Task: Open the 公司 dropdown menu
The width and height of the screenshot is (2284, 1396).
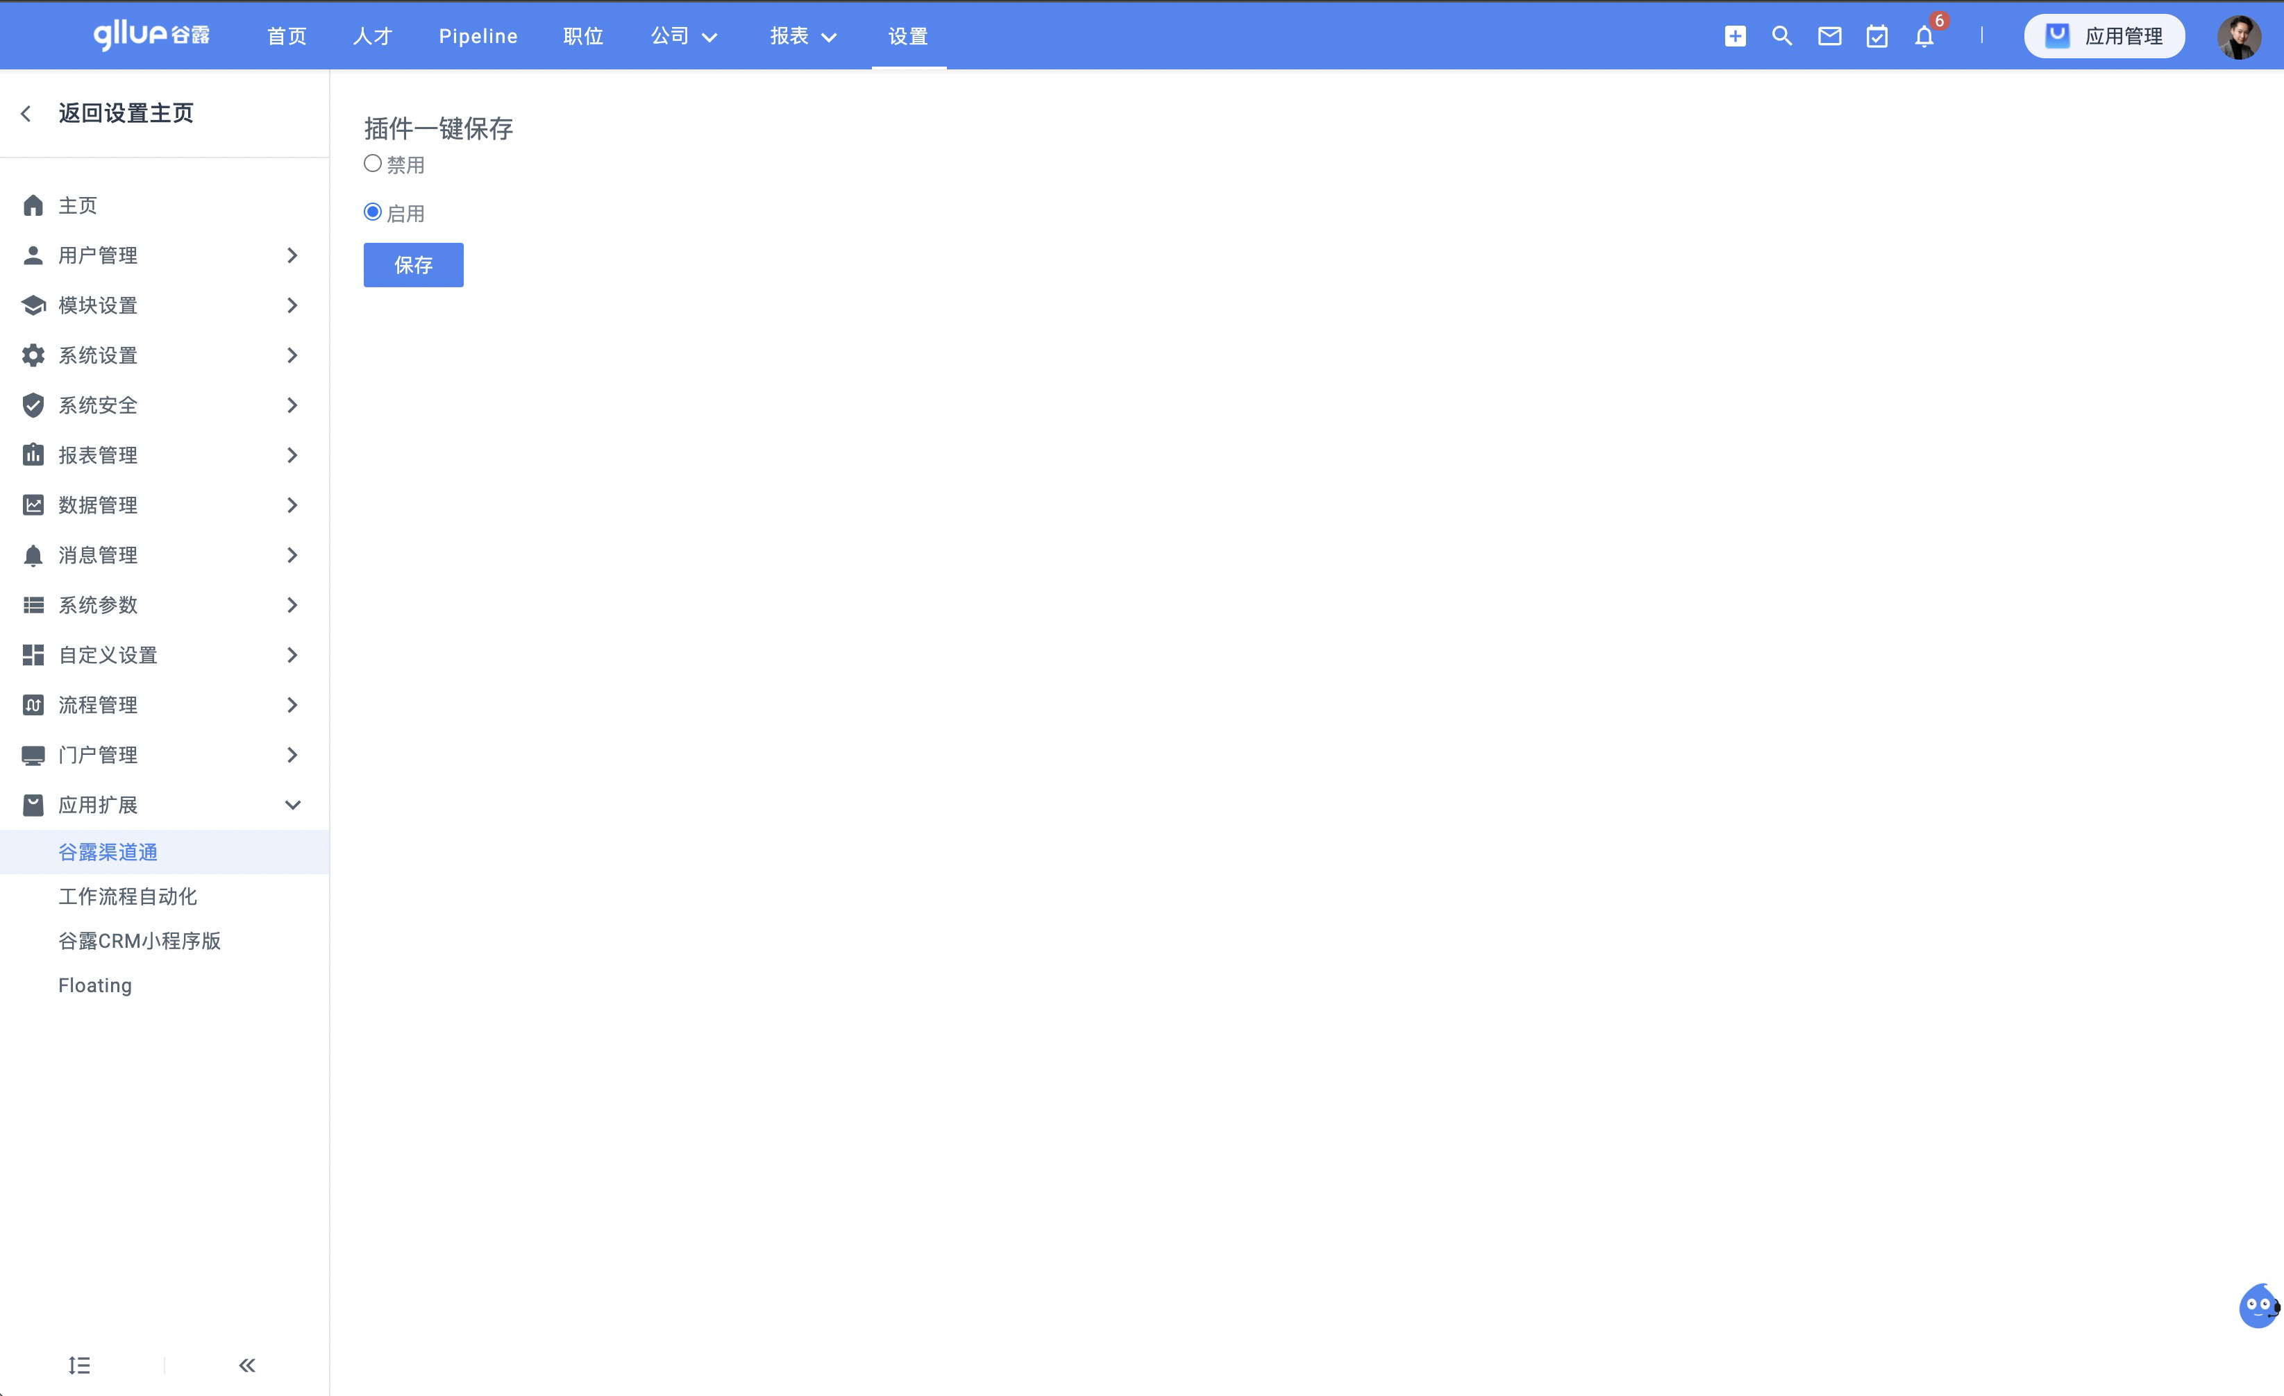Action: 684,36
